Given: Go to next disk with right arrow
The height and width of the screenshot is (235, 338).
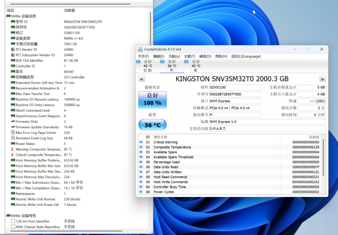Looking at the screenshot, I should click(x=322, y=79).
